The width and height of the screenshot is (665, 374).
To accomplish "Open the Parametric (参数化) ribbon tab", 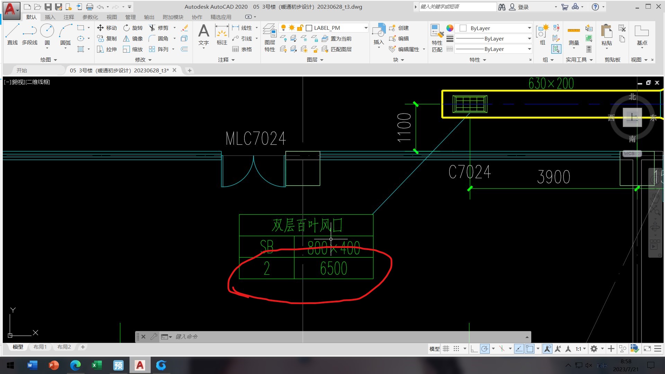I will pyautogui.click(x=90, y=17).
